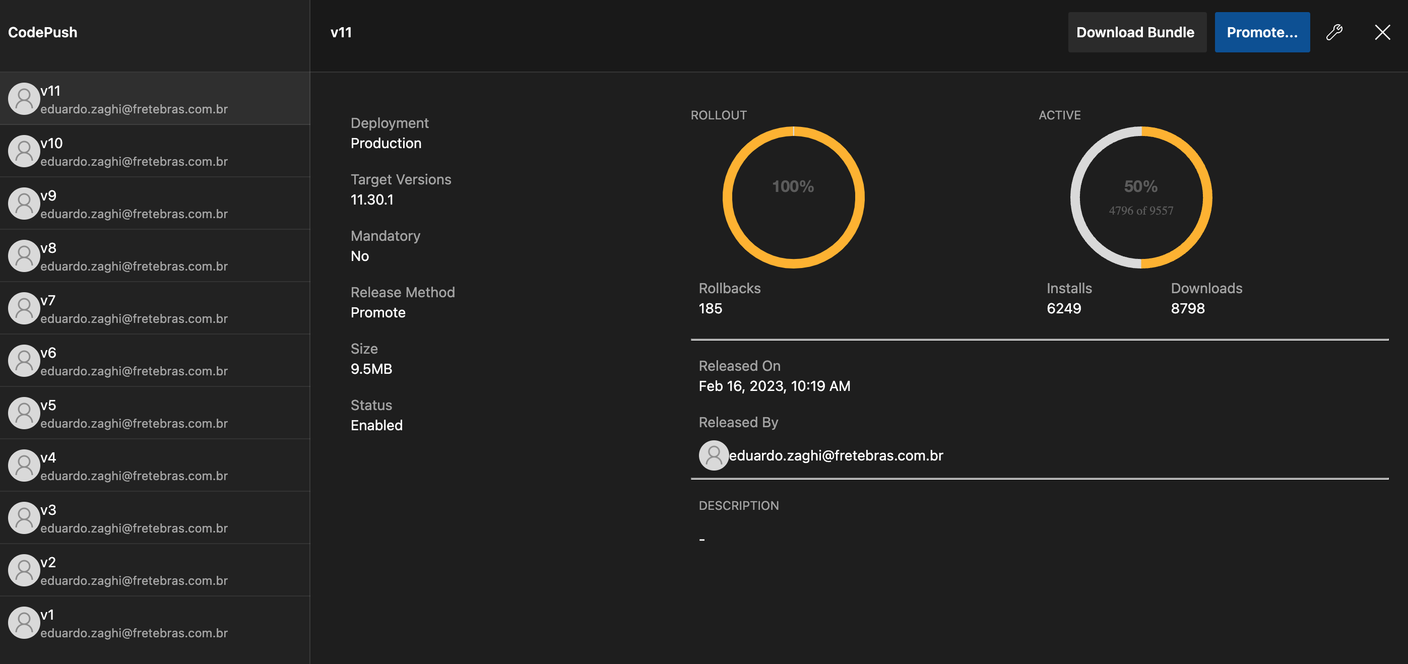Screen dimensions: 1408x664
Task: Click the CodePush panel title
Action: pos(43,32)
